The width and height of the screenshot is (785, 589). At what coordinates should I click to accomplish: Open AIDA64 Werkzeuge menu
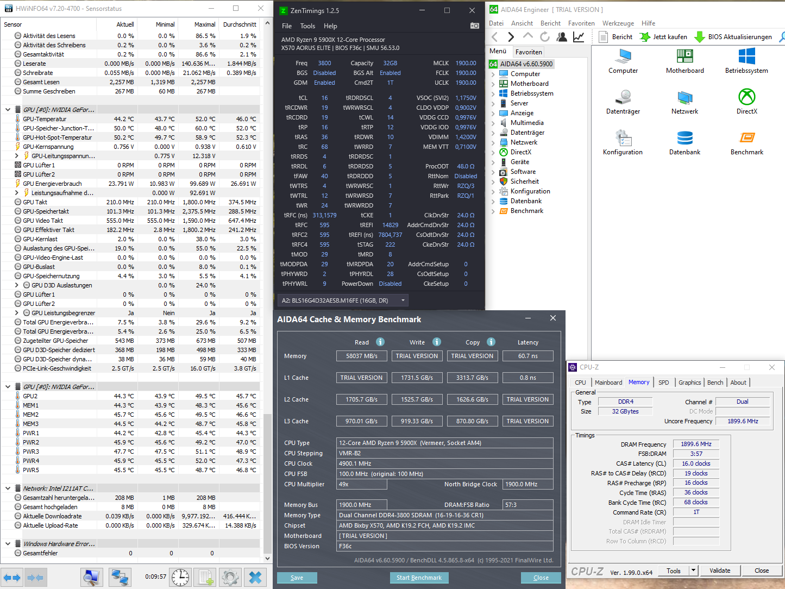618,23
